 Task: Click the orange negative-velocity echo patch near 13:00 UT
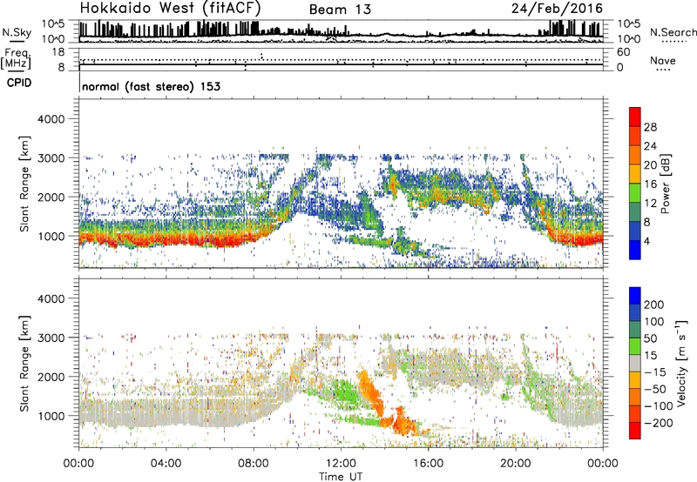point(371,392)
